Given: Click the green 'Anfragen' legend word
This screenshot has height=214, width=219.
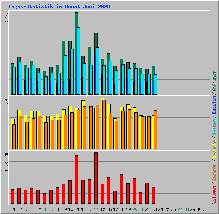Looking at the screenshot, I should pyautogui.click(x=214, y=81).
